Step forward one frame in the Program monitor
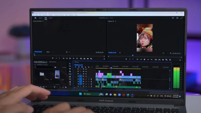The width and height of the screenshot is (201, 113). pyautogui.click(x=148, y=60)
